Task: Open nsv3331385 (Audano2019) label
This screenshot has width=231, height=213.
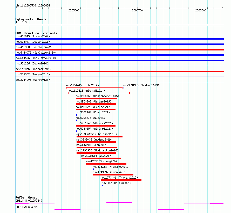Action: 141,85
